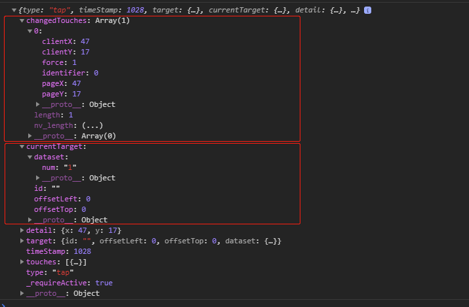This screenshot has width=469, height=307.
Task: Collapse the changedTouches array
Action: click(x=22, y=20)
